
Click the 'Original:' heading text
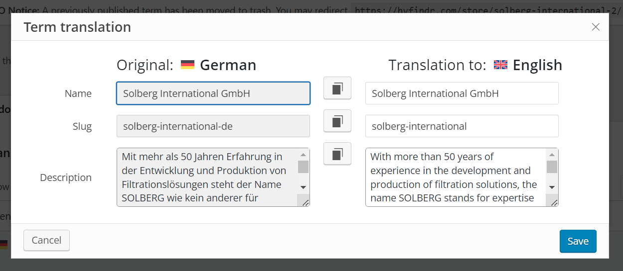(x=145, y=65)
